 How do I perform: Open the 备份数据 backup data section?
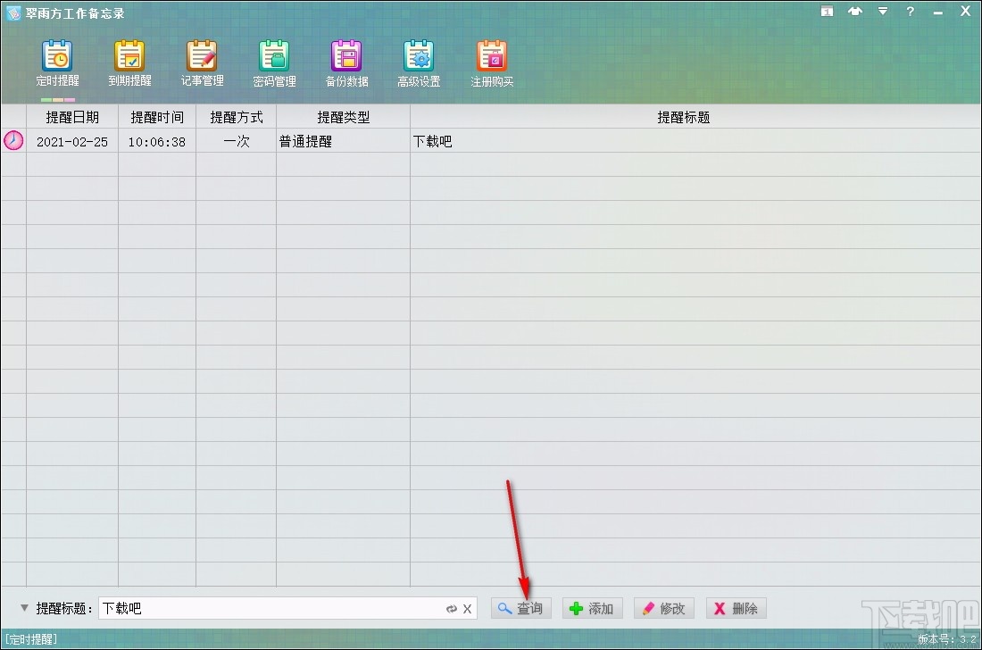[346, 64]
